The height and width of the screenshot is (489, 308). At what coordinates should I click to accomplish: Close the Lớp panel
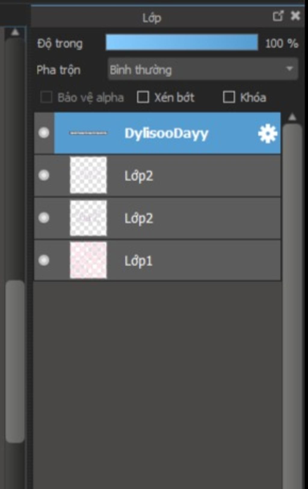295,16
